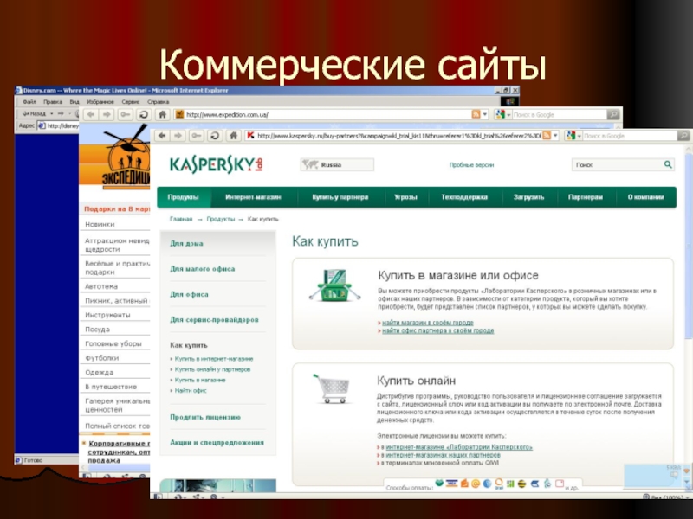Screen dimensions: 693x519
Task: Select Для малого офиса in sidebar
Action: (x=203, y=269)
